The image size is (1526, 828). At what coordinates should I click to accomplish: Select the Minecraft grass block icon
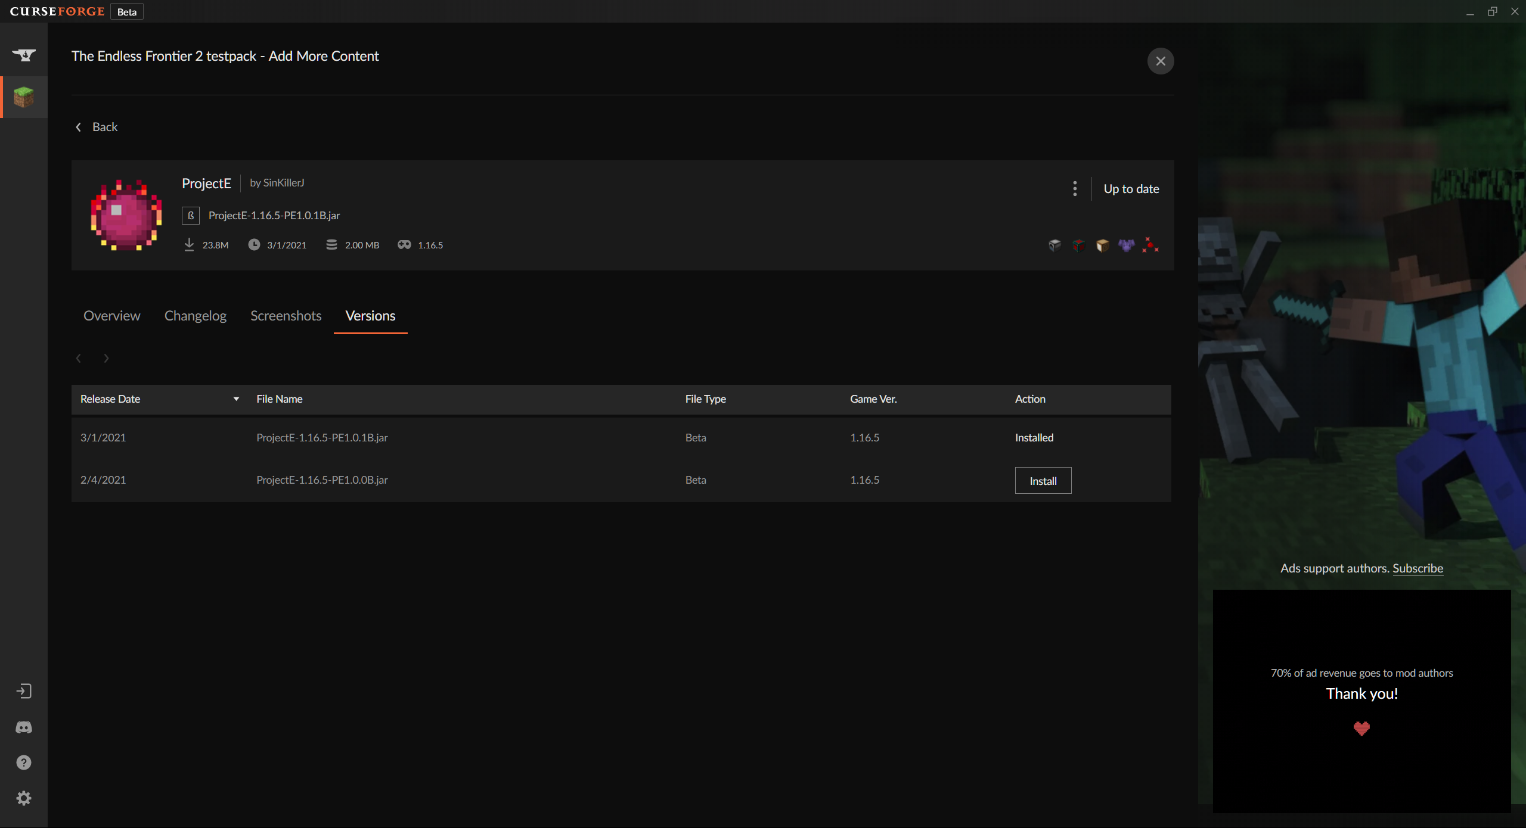[x=24, y=97]
